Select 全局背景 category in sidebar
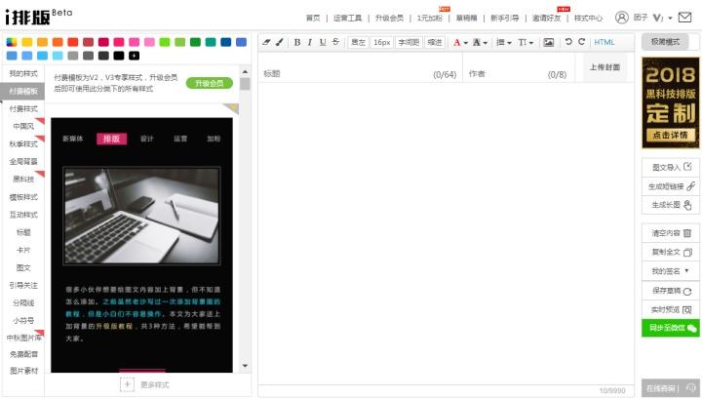 (23, 162)
